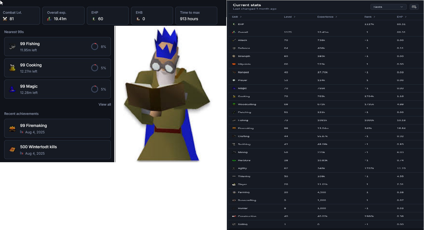The height and width of the screenshot is (230, 424).
Task: Click the Thieving mask icon in the stats table
Action: 234,176
